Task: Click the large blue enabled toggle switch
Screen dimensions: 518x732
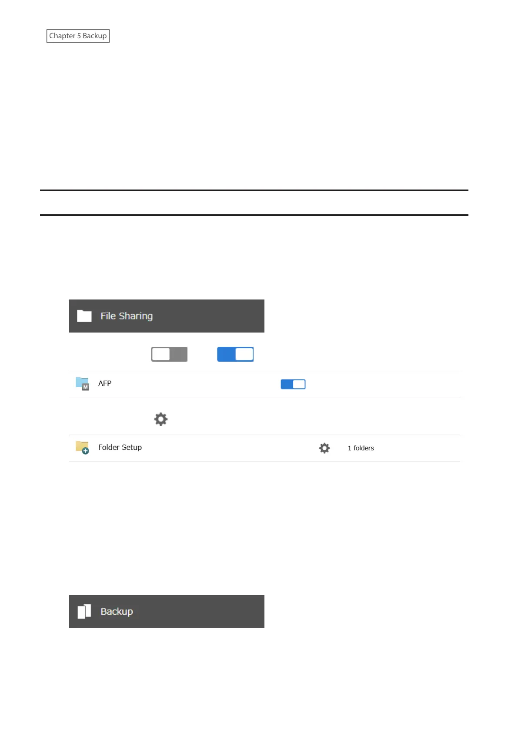Action: coord(235,354)
